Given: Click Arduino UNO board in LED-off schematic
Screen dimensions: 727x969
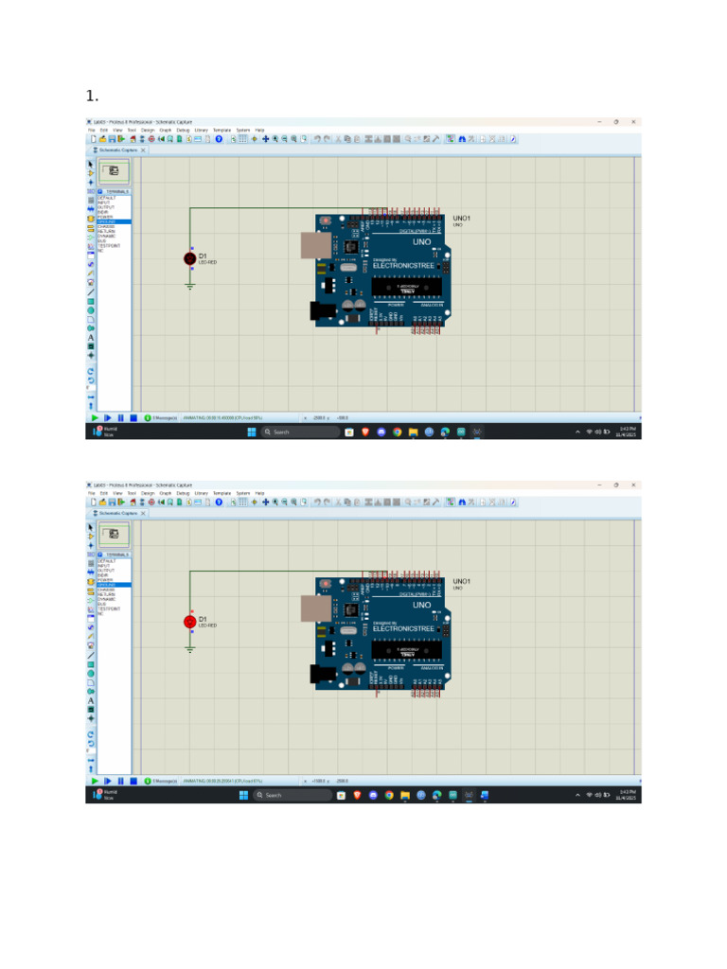Looking at the screenshot, I should click(x=379, y=270).
